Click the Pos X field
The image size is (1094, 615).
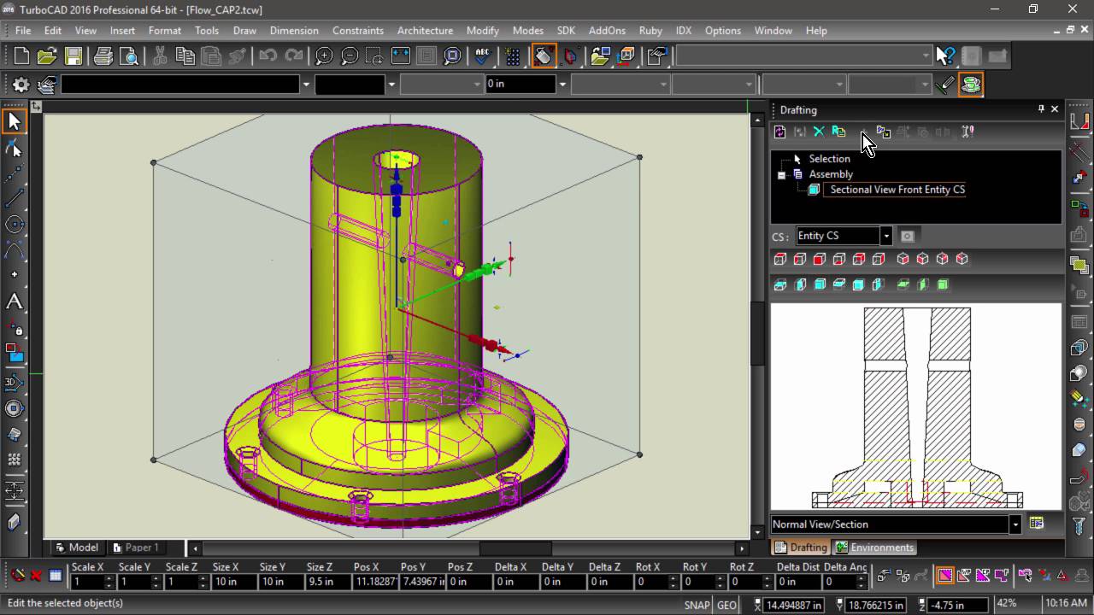tap(374, 582)
